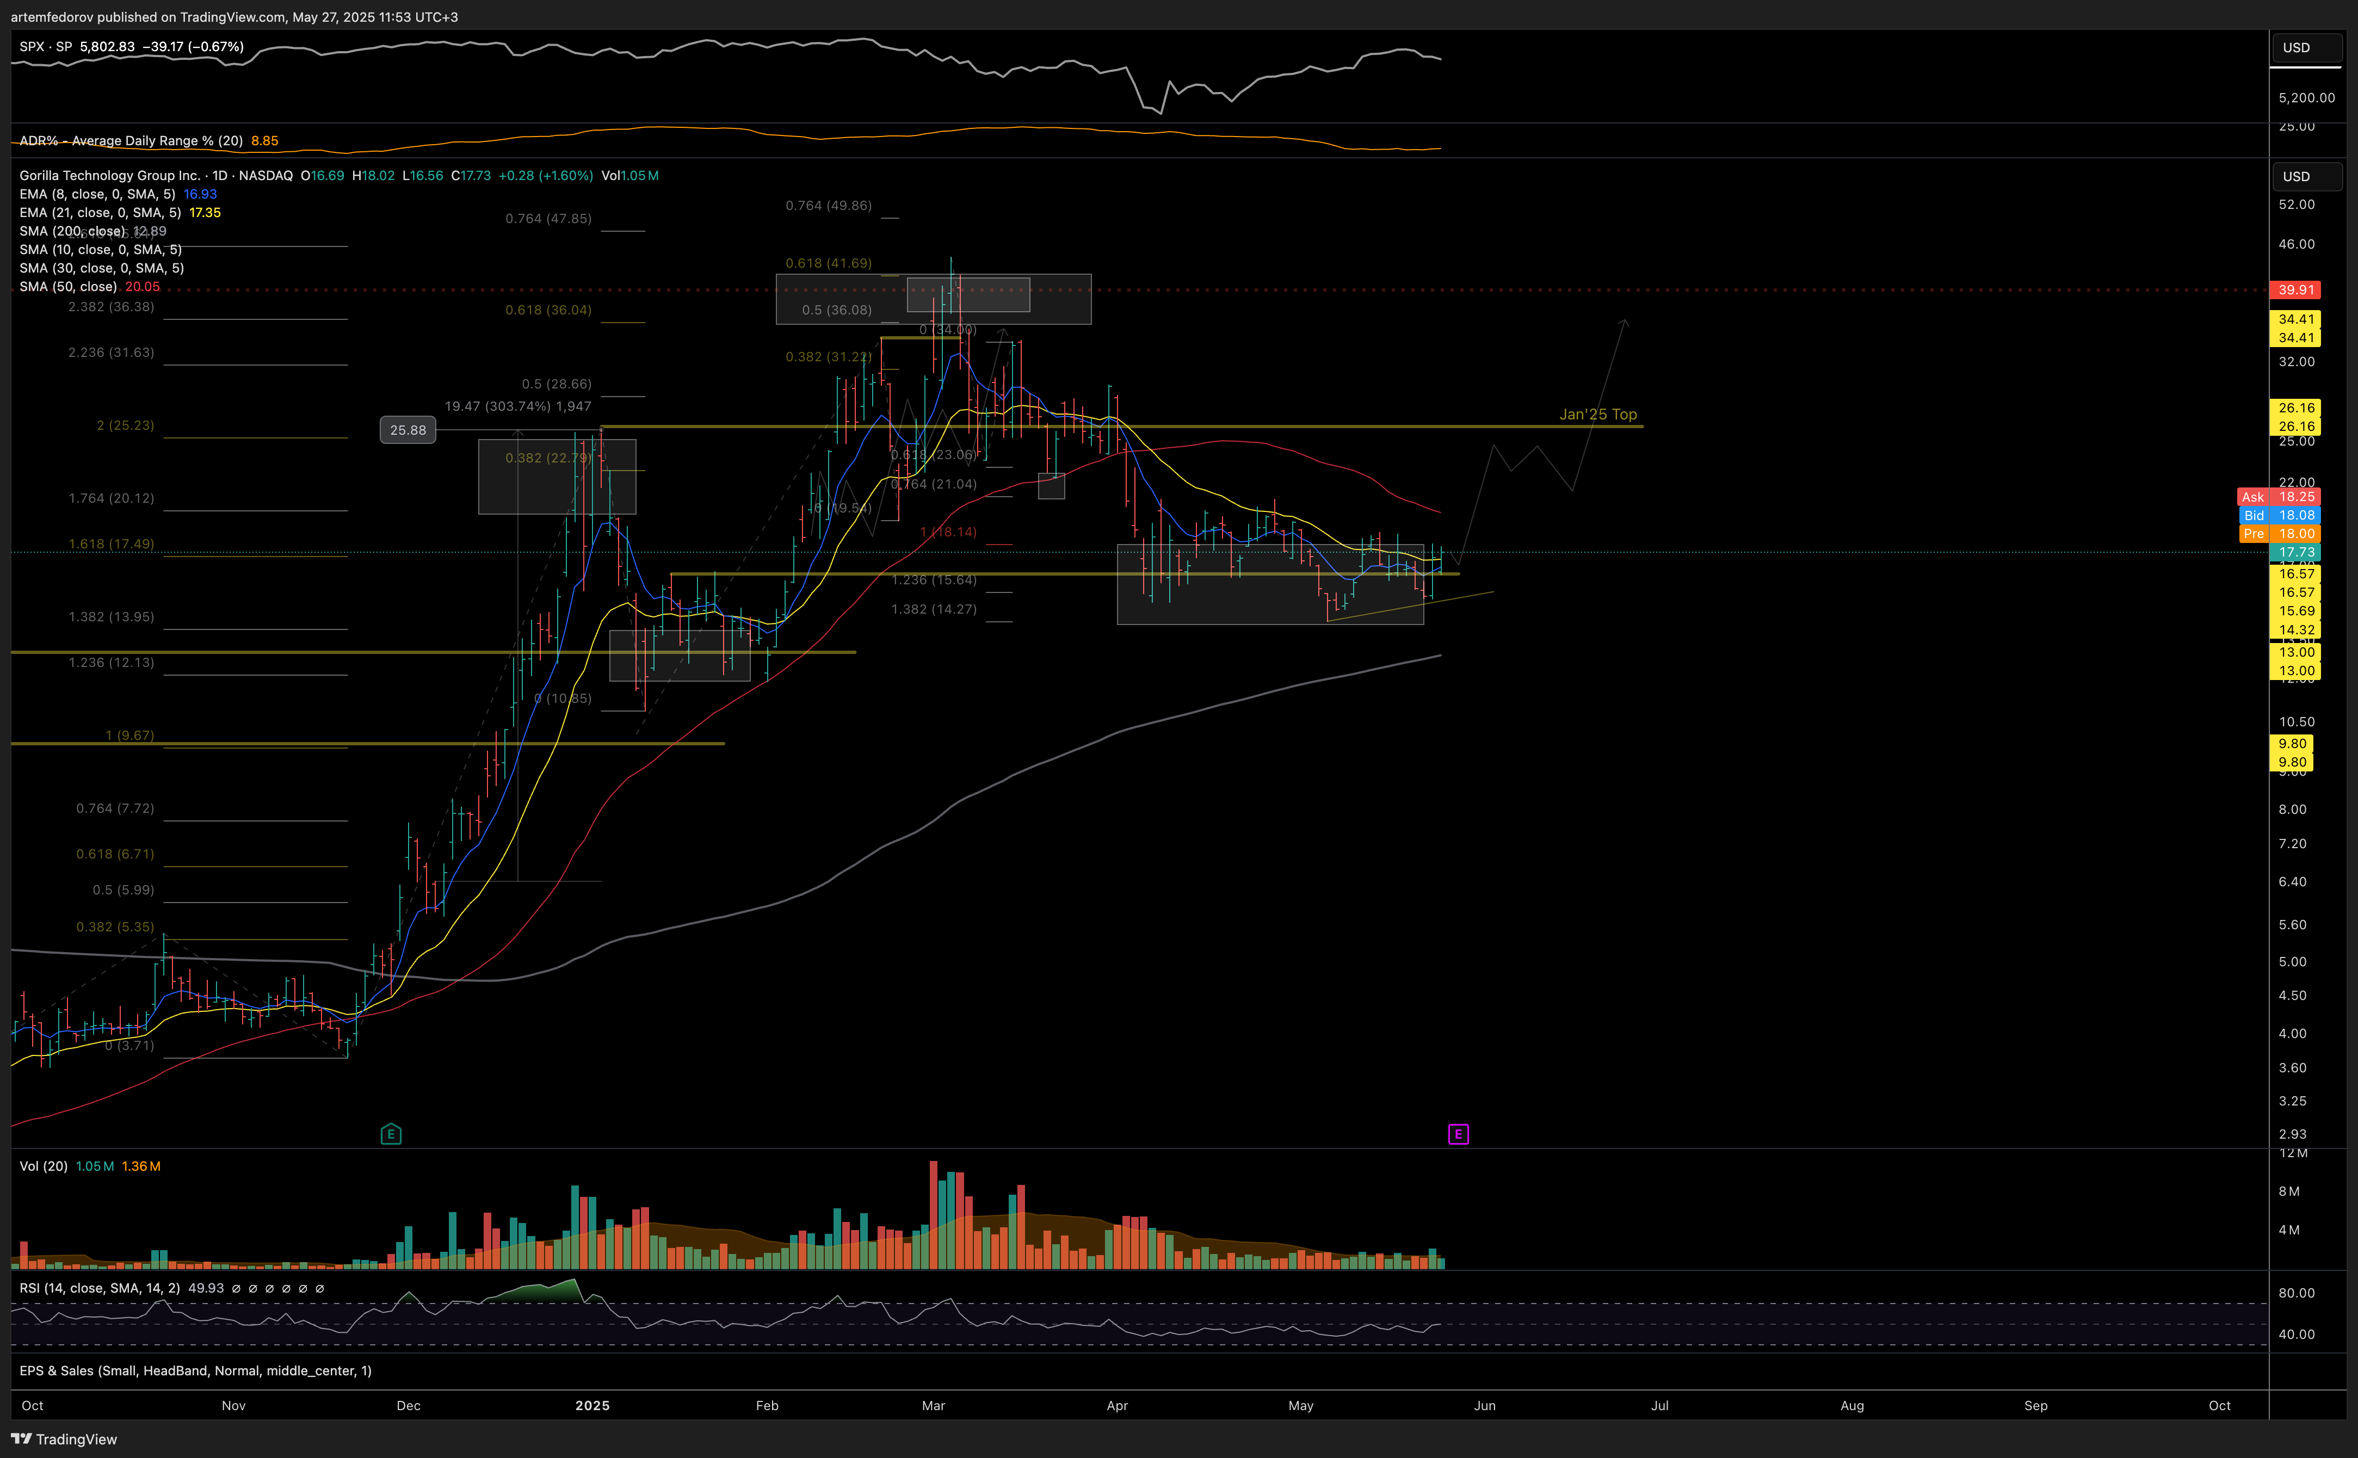The image size is (2358, 1458).
Task: Select the SMA (10, close) indicator legend
Action: coord(100,250)
